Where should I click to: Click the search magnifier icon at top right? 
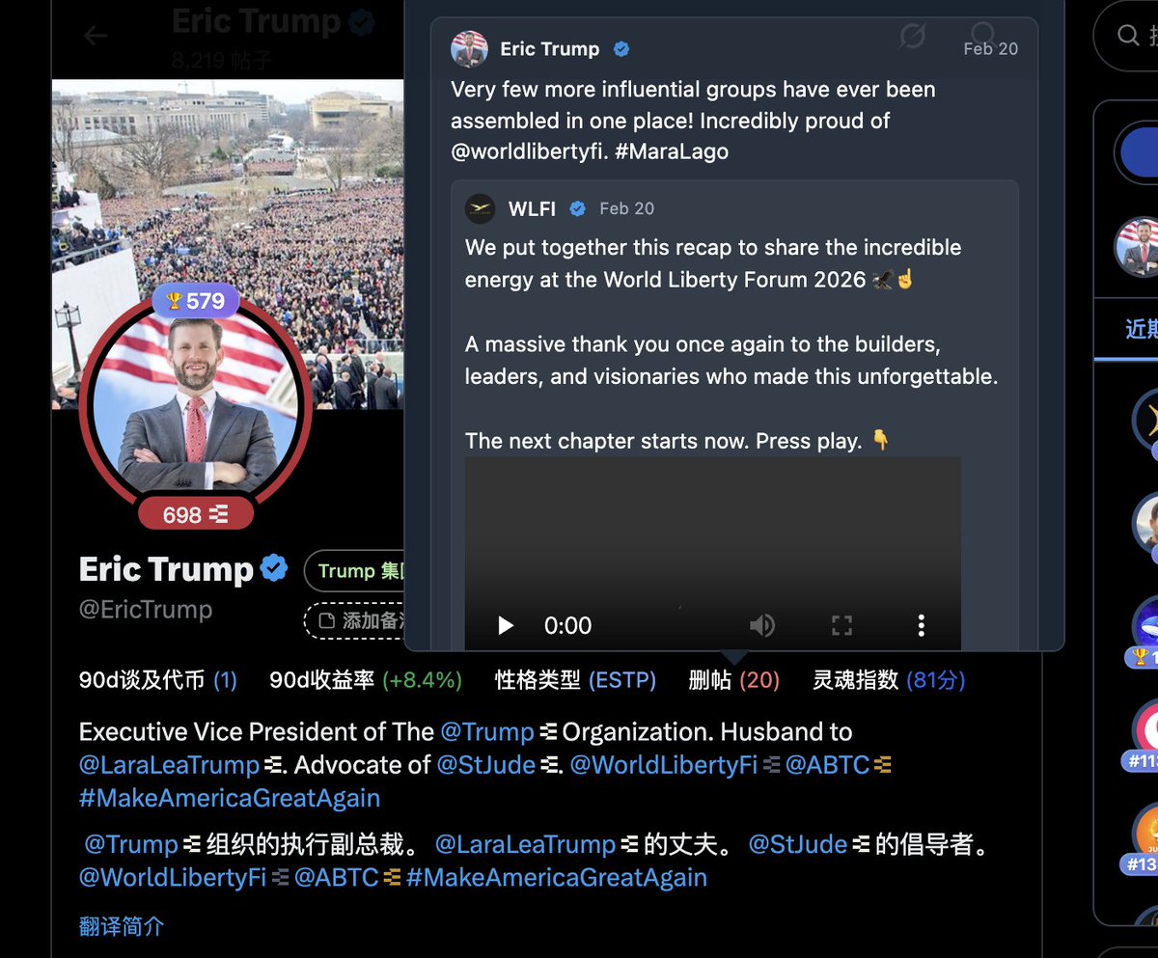(x=1128, y=36)
